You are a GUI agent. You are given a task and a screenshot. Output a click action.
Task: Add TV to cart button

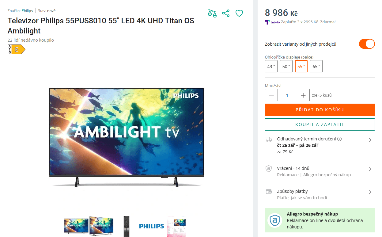tap(320, 110)
